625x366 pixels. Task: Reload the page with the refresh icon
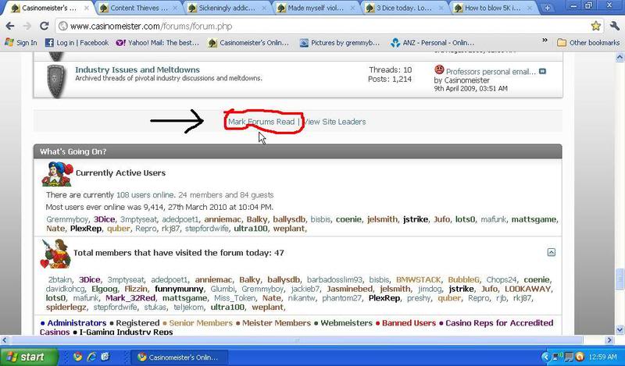pyautogui.click(x=45, y=27)
